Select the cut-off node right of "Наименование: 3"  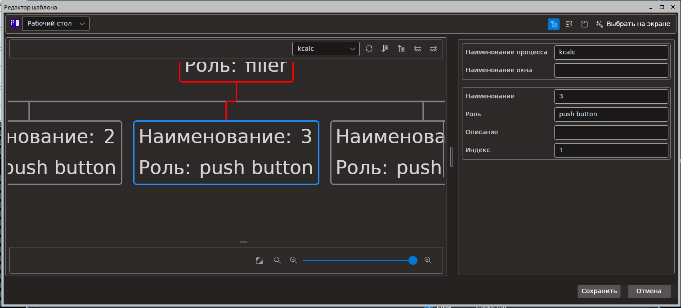tap(388, 153)
